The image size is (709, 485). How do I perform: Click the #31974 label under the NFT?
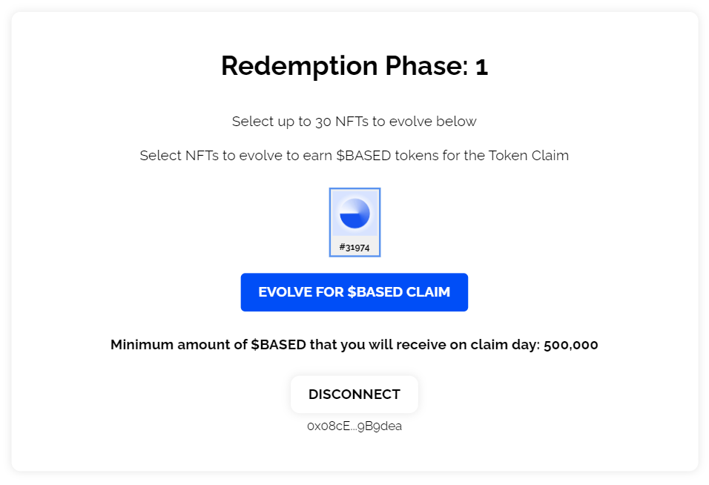pyautogui.click(x=354, y=248)
